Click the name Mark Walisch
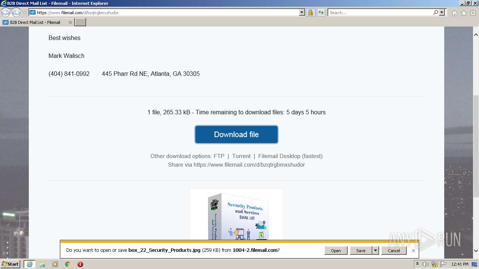Screen dimensions: 479x269 (x=66, y=56)
